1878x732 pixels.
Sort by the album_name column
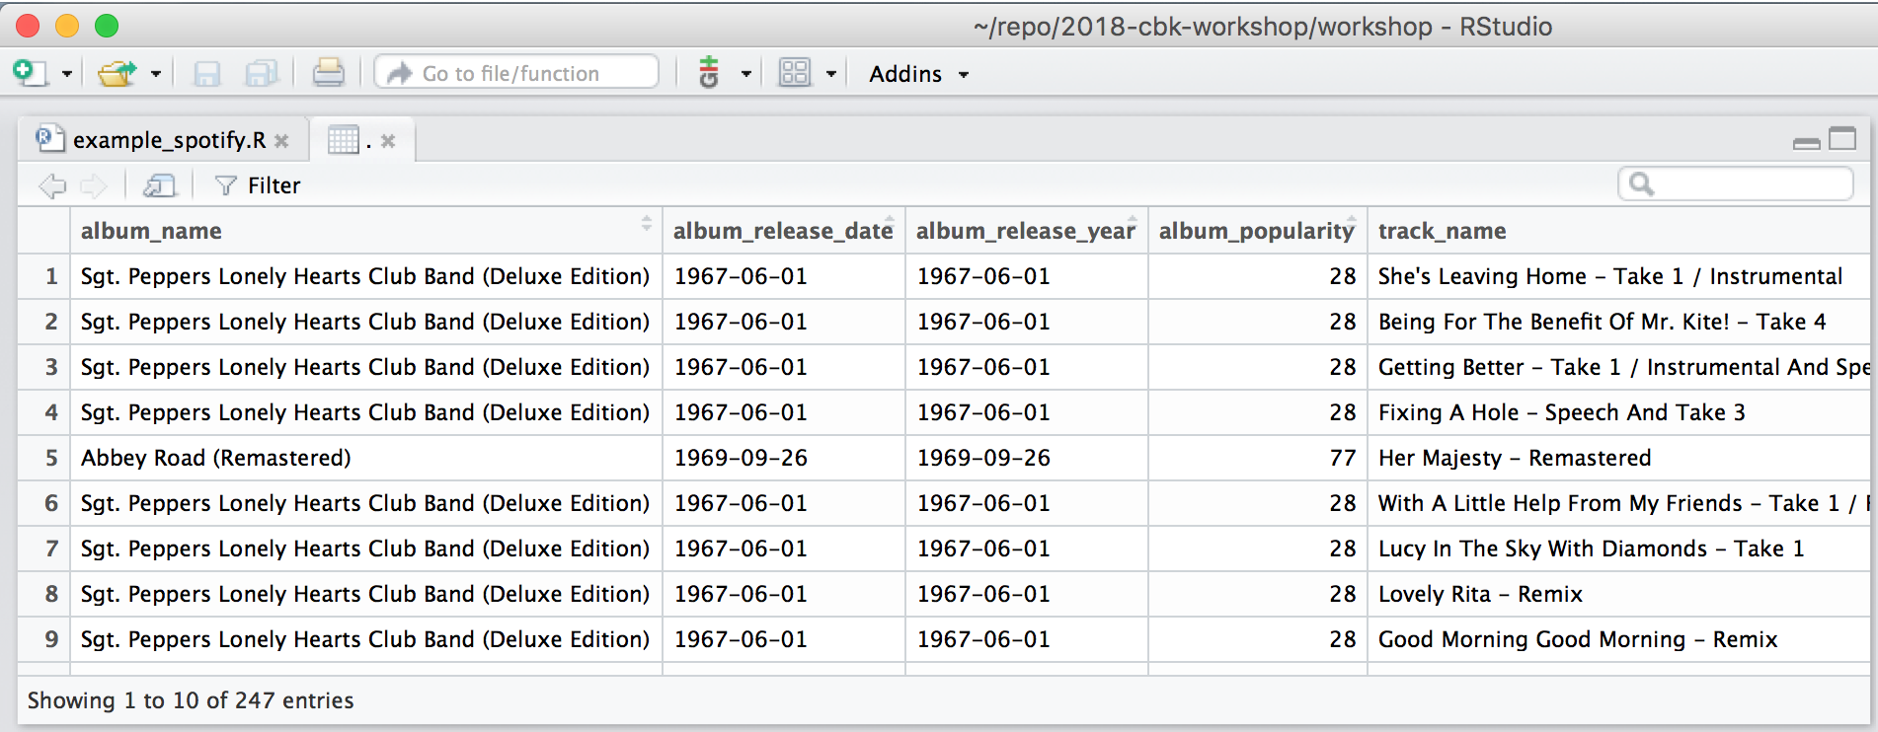pos(365,231)
